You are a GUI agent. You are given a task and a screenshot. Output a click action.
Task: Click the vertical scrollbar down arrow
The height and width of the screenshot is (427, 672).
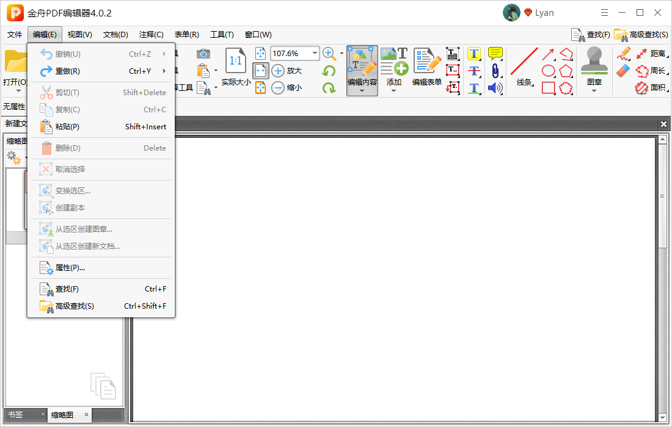click(x=662, y=417)
